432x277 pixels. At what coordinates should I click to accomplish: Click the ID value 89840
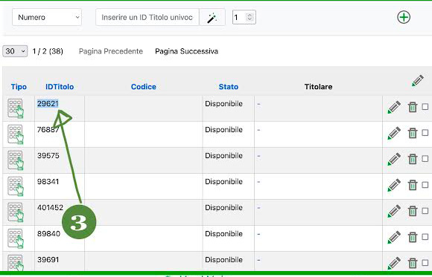[x=48, y=234]
